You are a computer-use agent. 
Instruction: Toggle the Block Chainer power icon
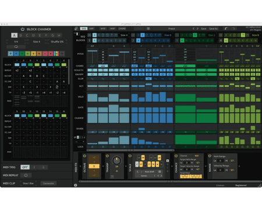tap(23, 29)
